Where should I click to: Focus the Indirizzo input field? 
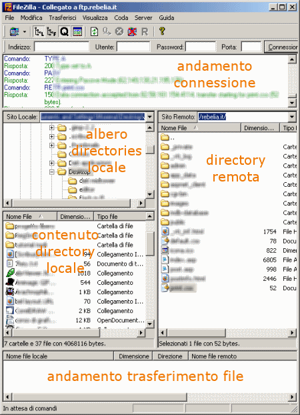[61, 47]
